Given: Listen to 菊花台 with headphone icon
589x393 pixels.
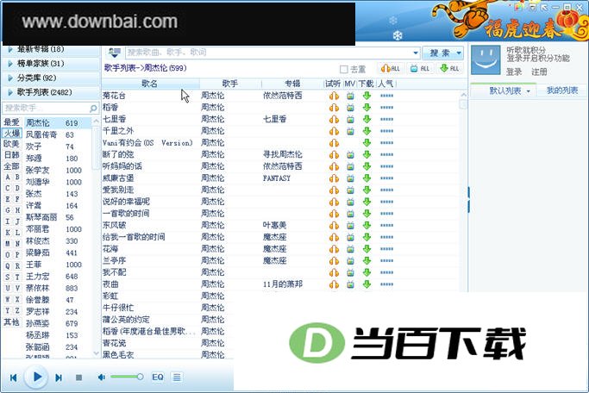Looking at the screenshot, I should click(x=334, y=96).
